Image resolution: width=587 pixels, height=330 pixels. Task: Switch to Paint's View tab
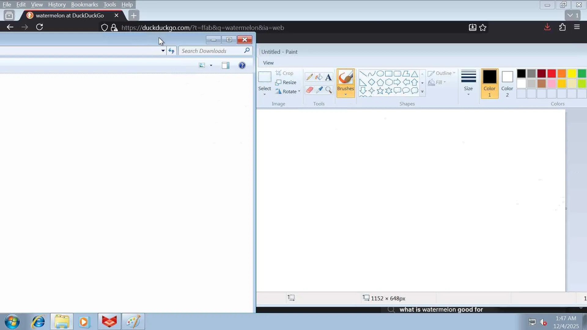click(268, 63)
